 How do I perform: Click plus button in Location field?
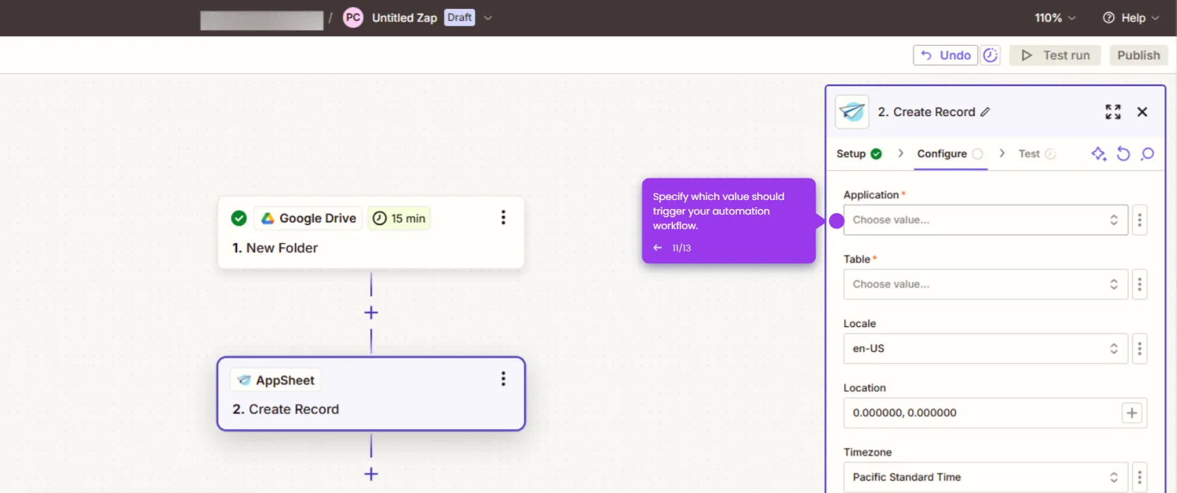(x=1132, y=412)
